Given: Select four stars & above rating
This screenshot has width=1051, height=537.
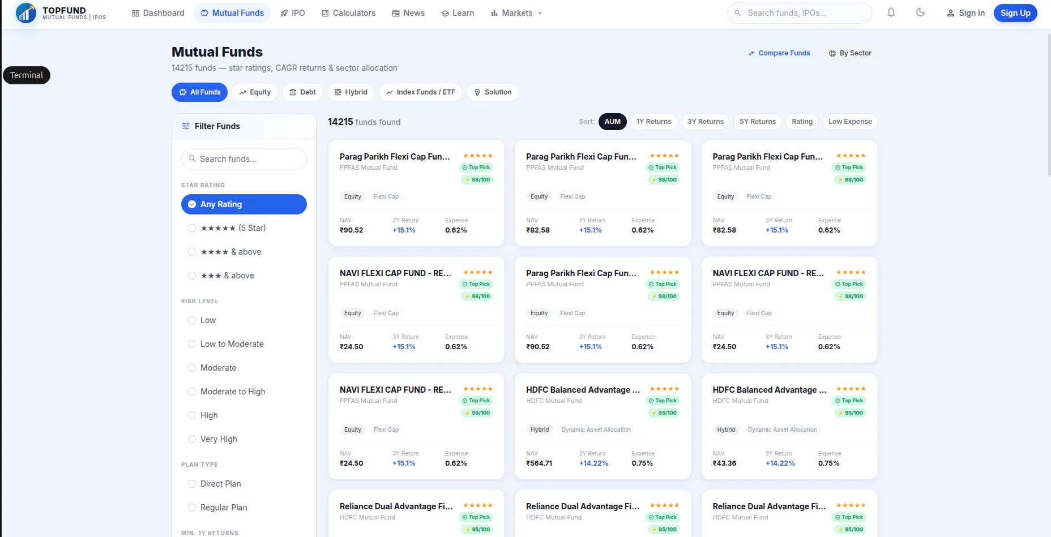Looking at the screenshot, I should point(244,252).
